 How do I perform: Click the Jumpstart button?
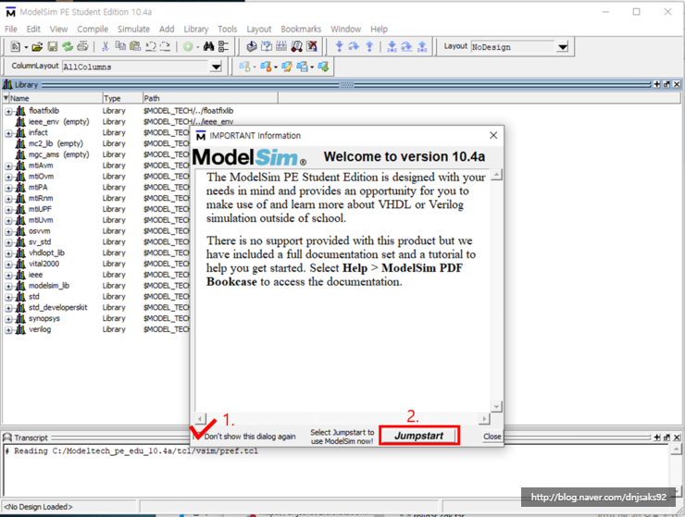(418, 436)
